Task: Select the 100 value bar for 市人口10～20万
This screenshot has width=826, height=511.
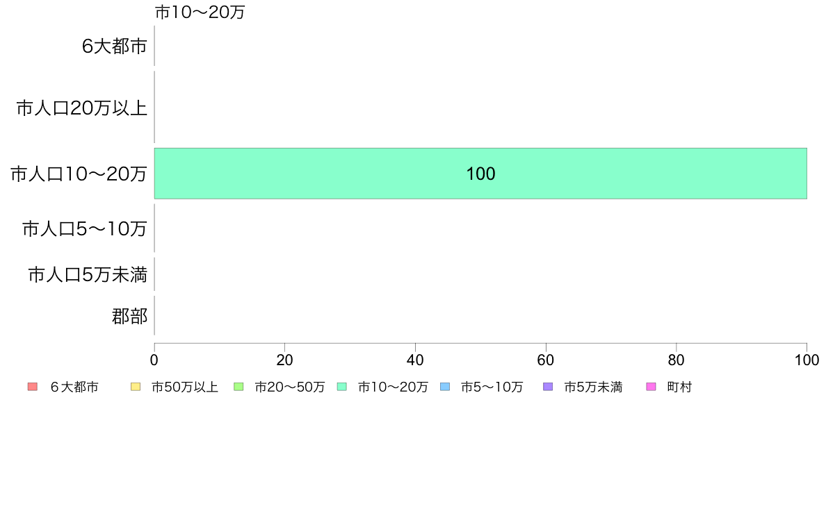Action: [x=480, y=174]
